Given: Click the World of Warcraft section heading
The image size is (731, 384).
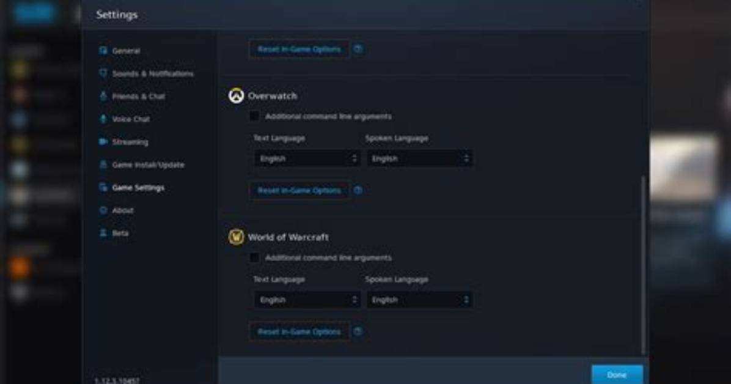Looking at the screenshot, I should [x=288, y=237].
